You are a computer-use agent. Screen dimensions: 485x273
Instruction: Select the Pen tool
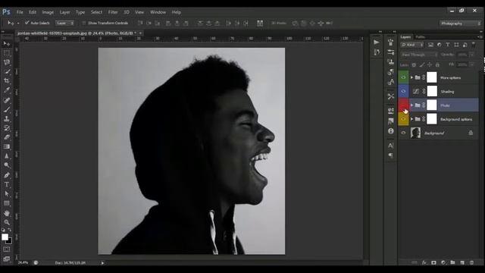coord(7,175)
